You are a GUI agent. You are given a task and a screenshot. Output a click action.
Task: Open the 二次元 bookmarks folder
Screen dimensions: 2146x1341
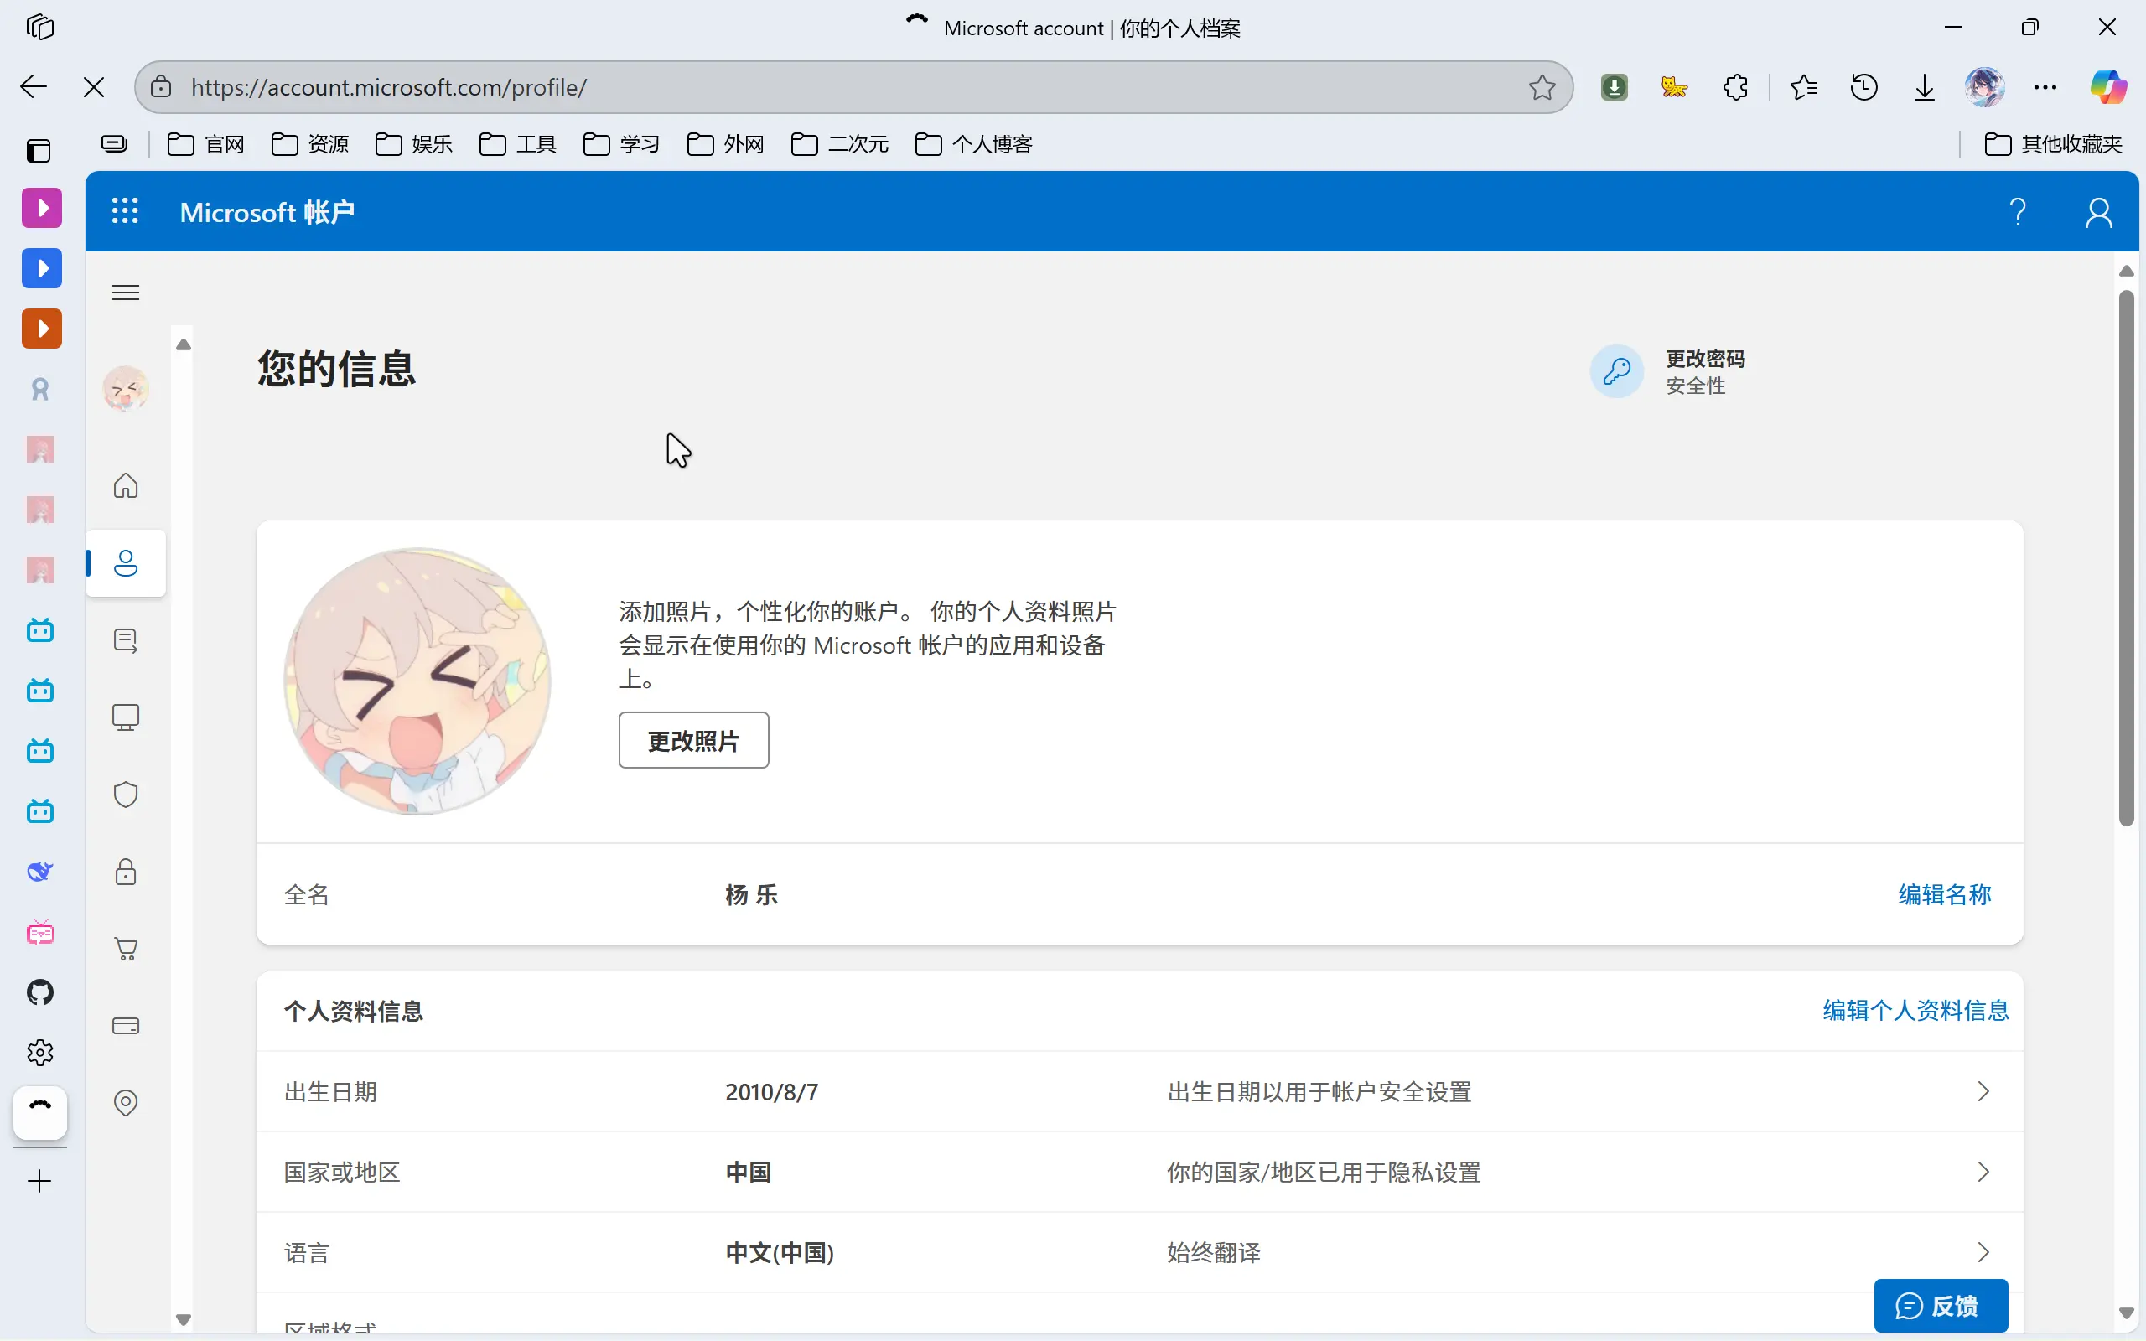840,143
